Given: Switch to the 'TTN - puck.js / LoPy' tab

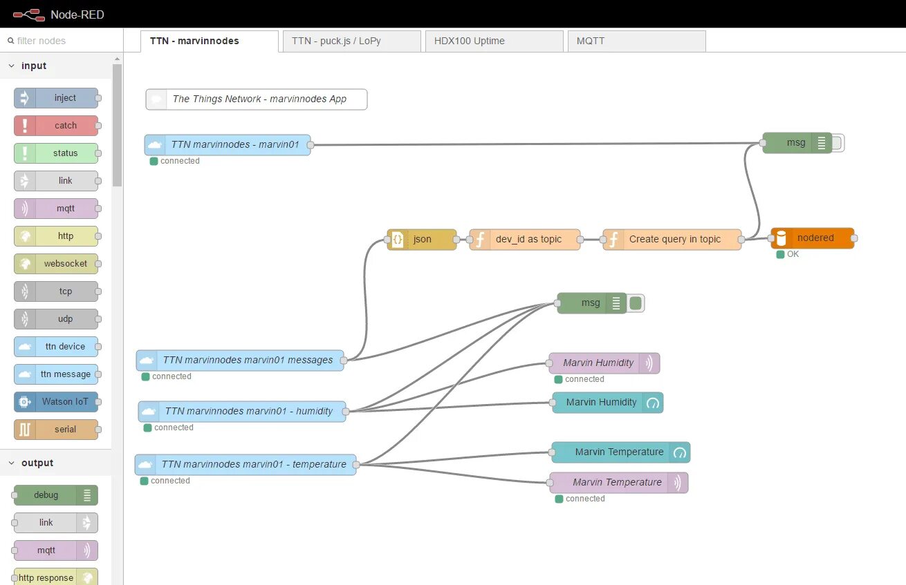Looking at the screenshot, I should (x=352, y=41).
